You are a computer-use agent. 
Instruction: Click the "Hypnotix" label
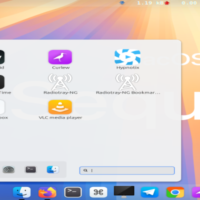[x=128, y=67]
